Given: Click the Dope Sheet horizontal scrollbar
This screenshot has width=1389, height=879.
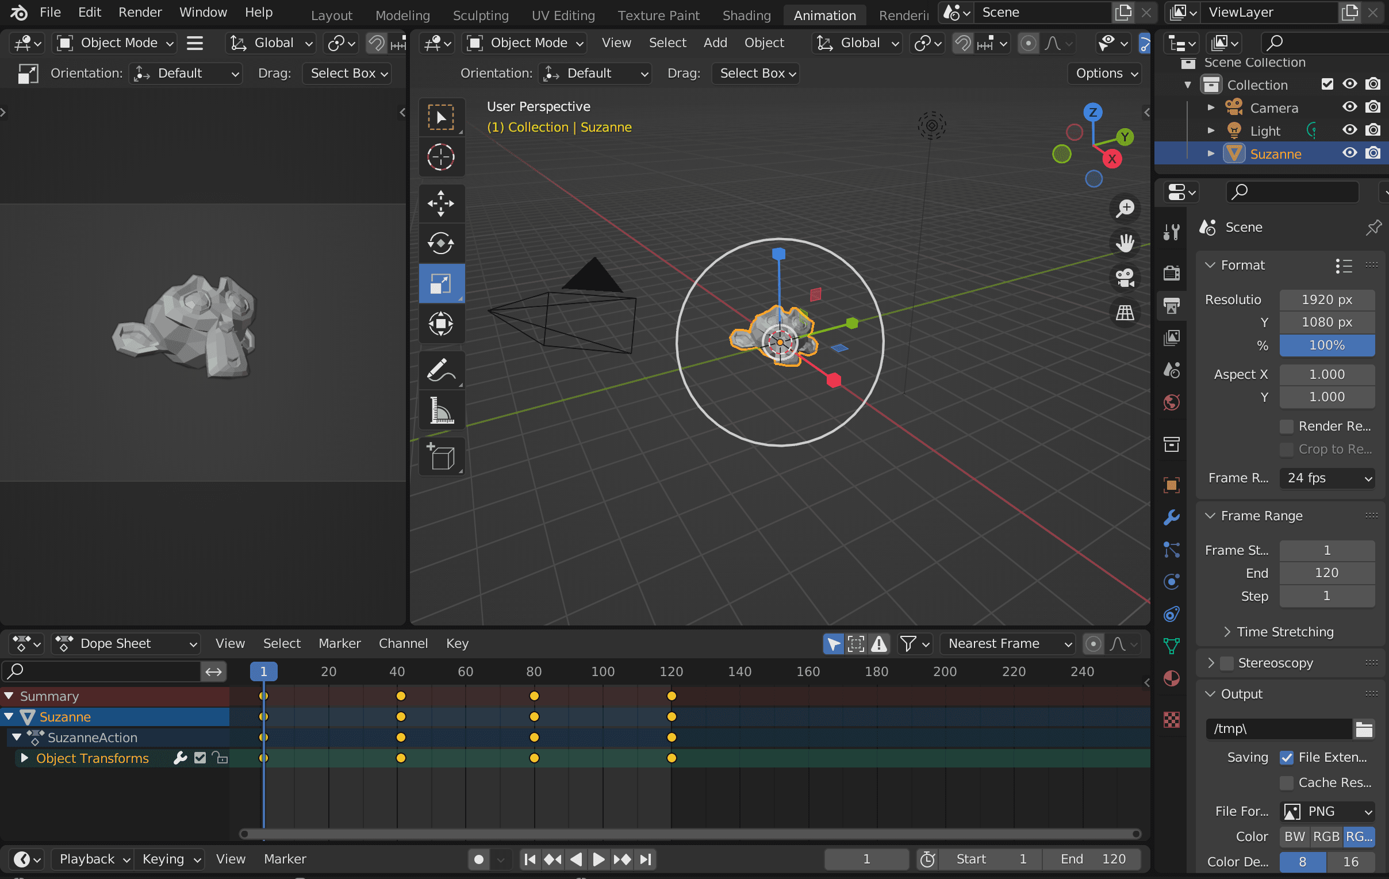Looking at the screenshot, I should 690,834.
